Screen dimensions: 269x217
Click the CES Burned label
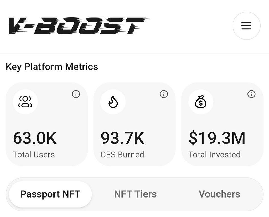pos(122,154)
